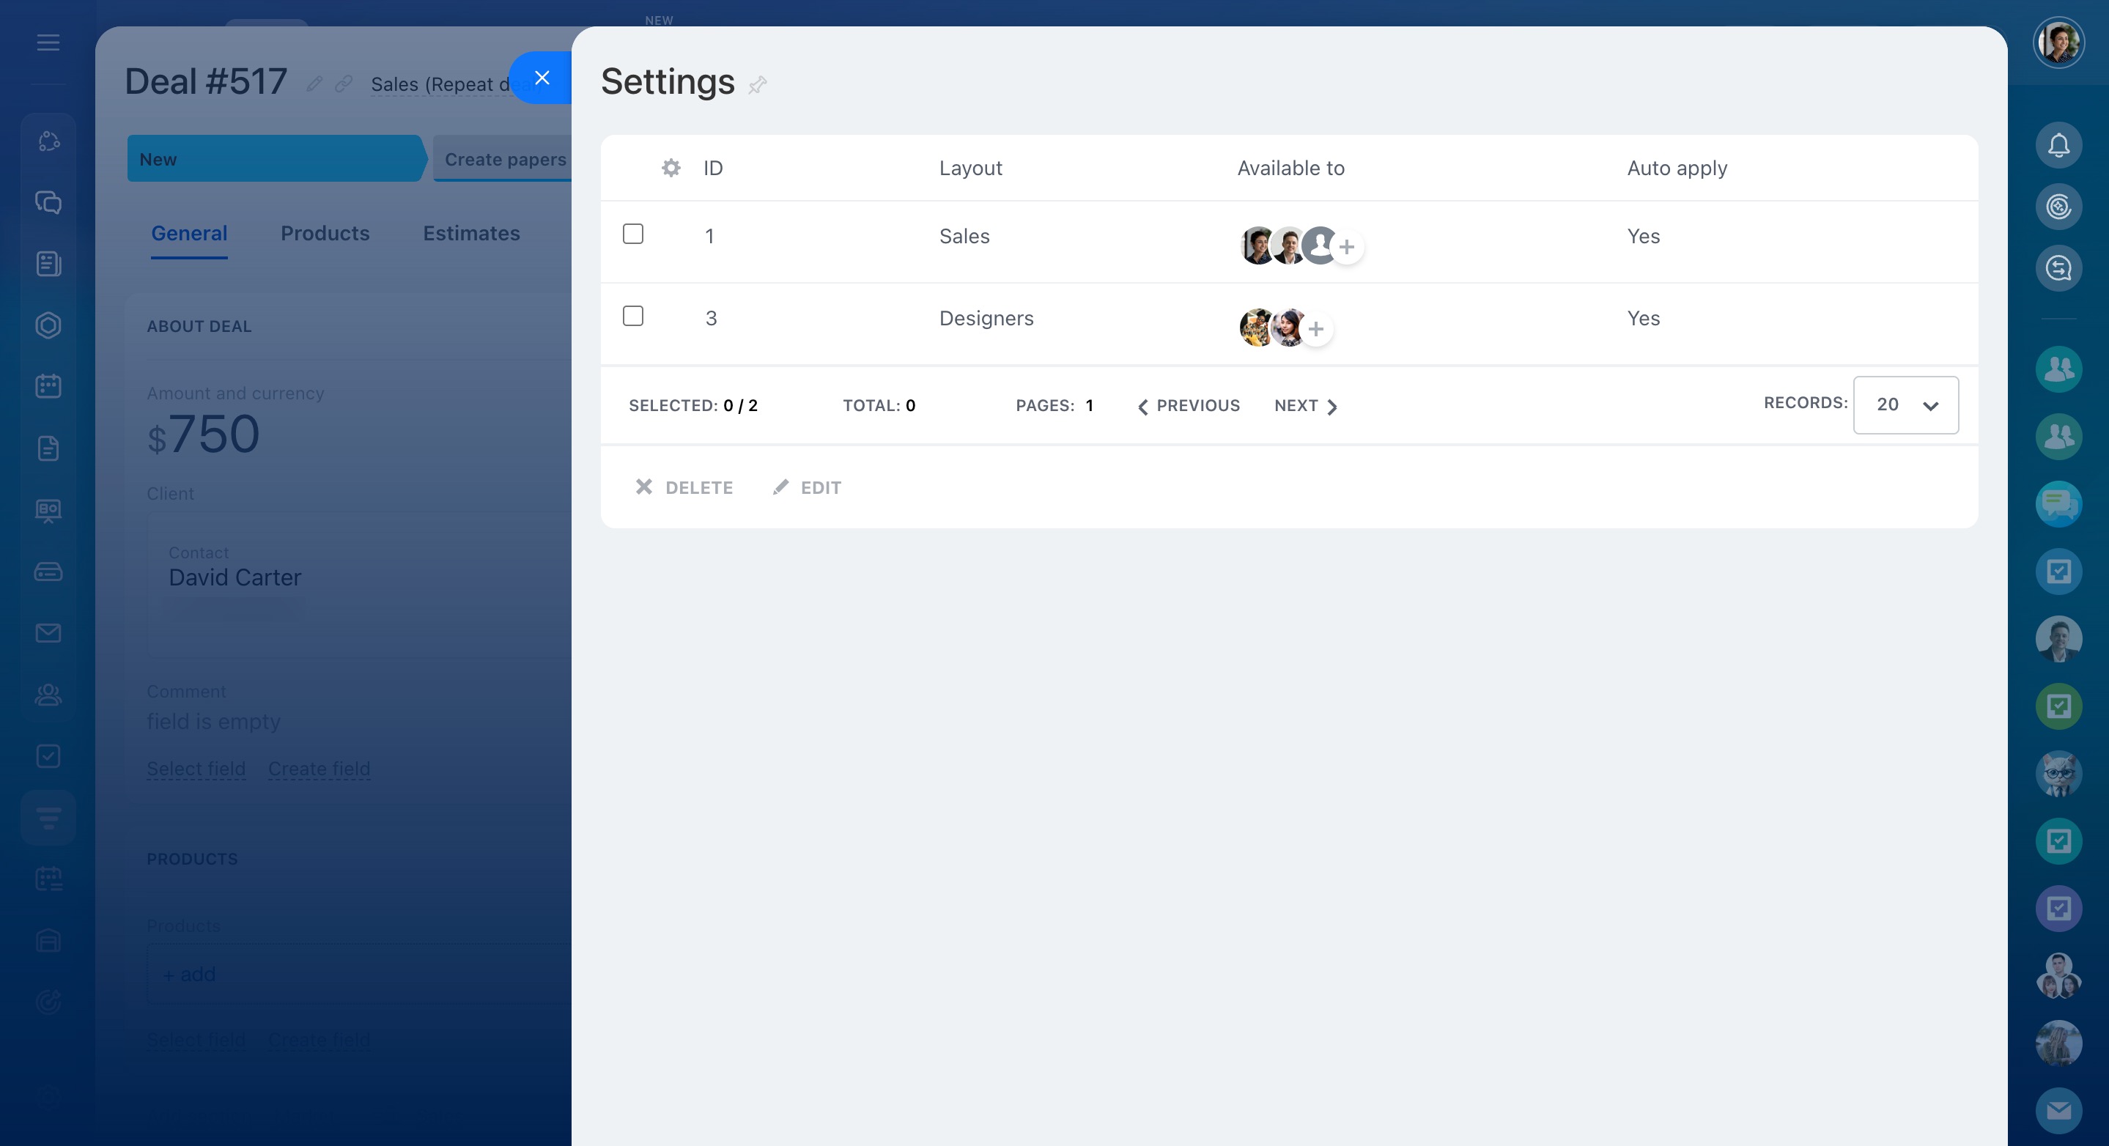
Task: Click Select field link under Comment
Action: [196, 769]
